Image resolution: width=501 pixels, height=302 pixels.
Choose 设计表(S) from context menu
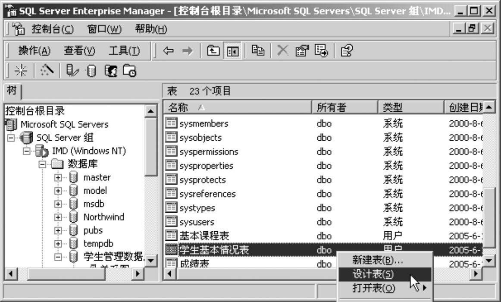pyautogui.click(x=385, y=274)
